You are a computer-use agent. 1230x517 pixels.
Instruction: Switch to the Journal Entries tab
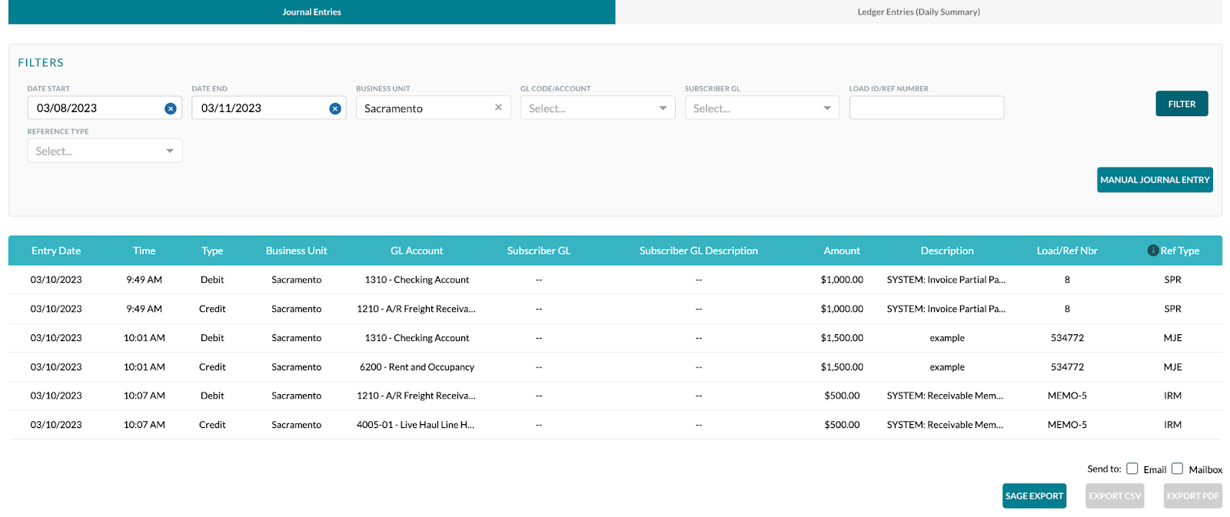point(311,12)
